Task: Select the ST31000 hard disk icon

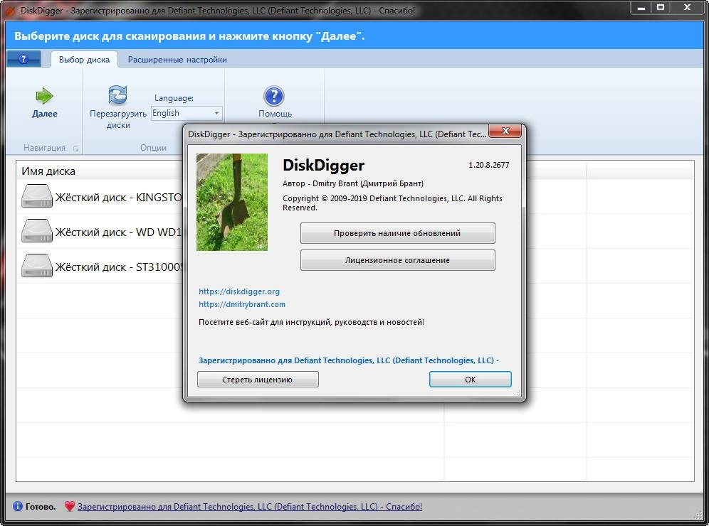Action: coord(37,265)
